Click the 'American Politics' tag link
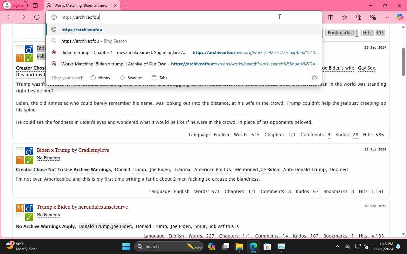 tap(213, 170)
